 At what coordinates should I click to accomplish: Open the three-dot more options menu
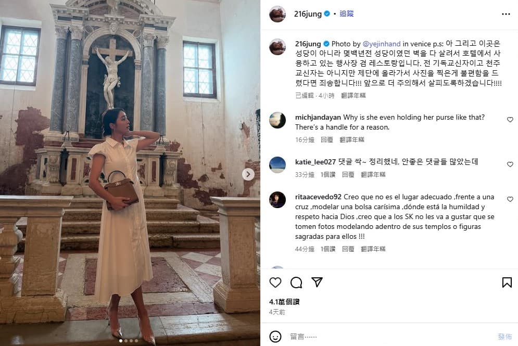point(506,14)
